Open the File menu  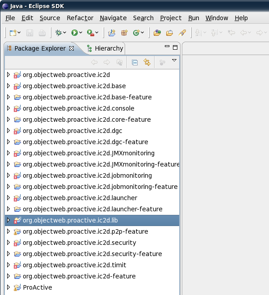click(10, 18)
